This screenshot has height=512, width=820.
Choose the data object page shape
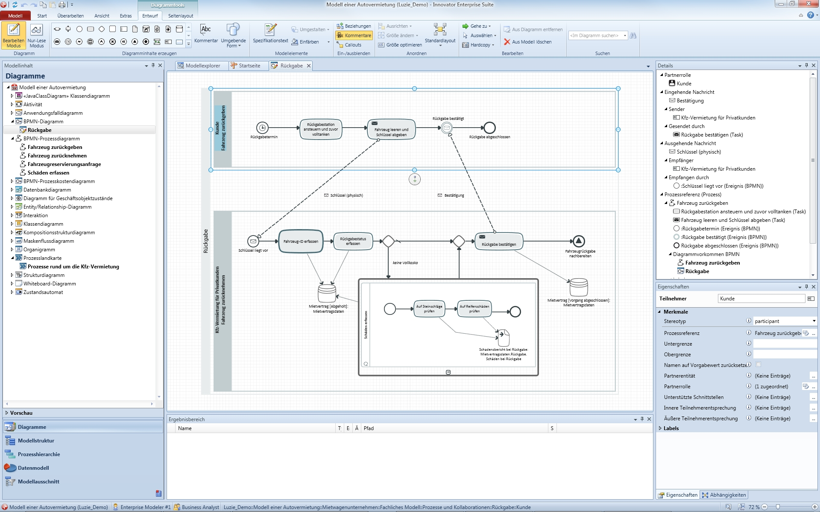point(135,29)
